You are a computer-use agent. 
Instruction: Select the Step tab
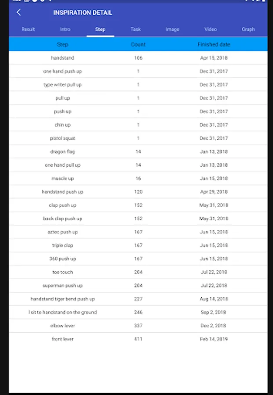coord(100,29)
